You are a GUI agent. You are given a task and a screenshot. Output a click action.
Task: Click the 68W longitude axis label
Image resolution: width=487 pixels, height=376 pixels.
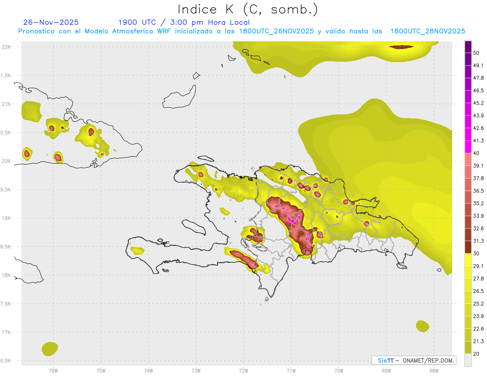point(434,371)
